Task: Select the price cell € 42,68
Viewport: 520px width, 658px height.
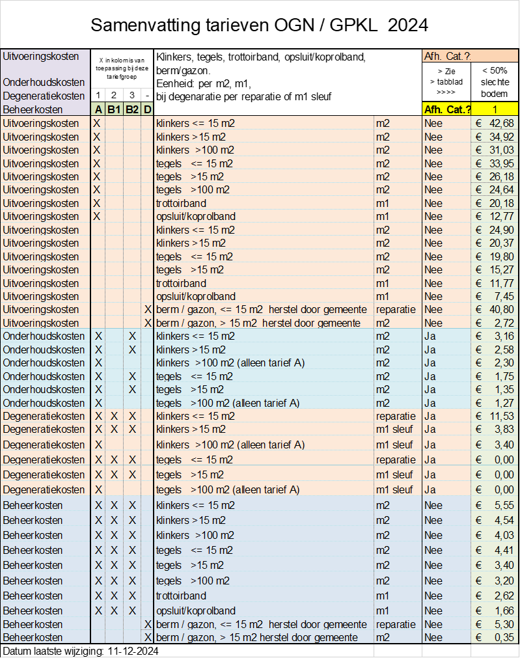Action: click(x=495, y=123)
